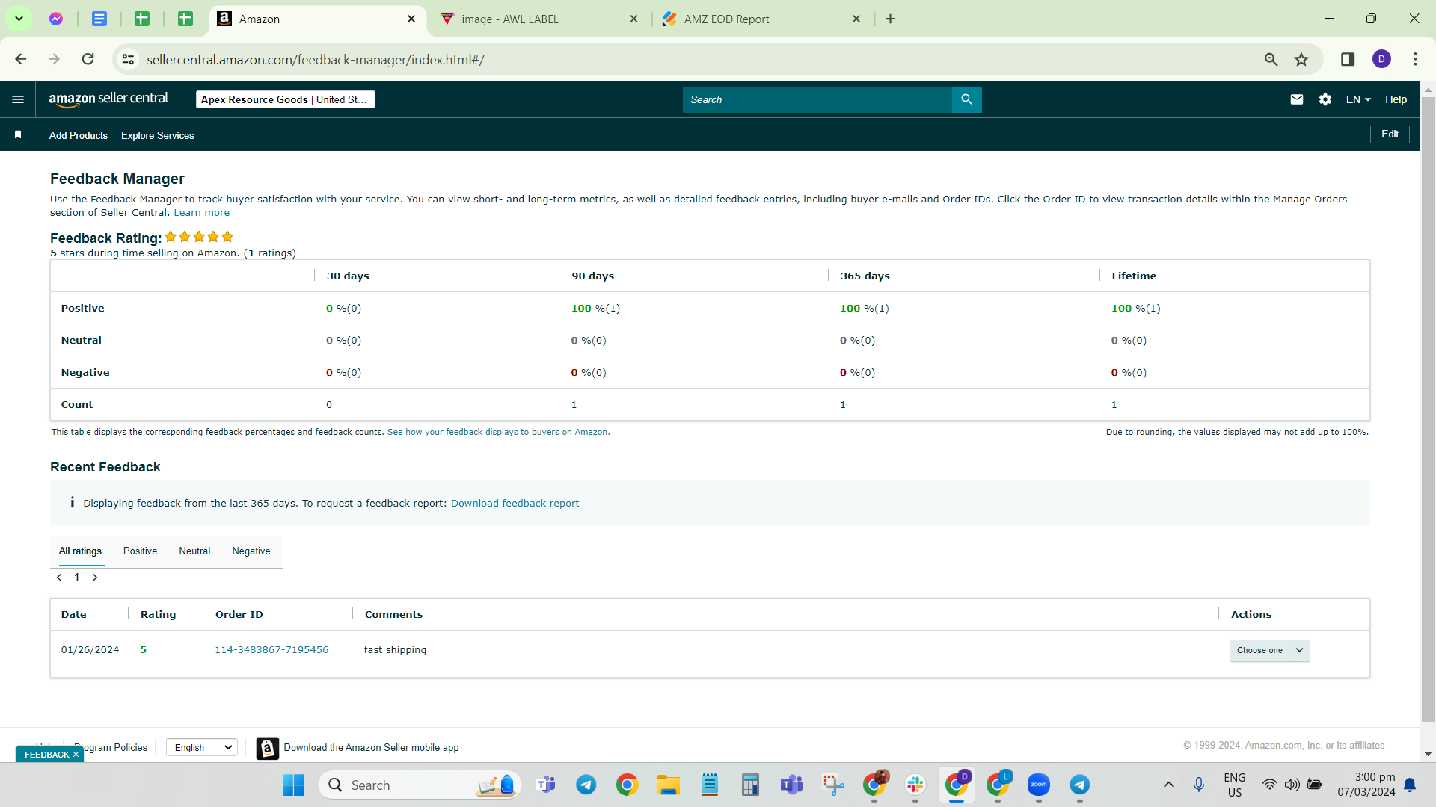View site information icon in address bar
Screen dimensions: 1436x807
[x=129, y=59]
